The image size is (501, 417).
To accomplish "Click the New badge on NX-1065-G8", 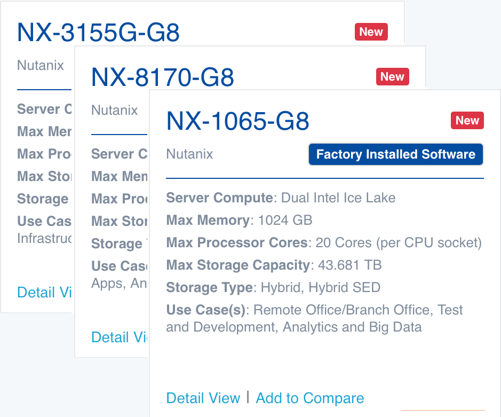I will point(467,121).
